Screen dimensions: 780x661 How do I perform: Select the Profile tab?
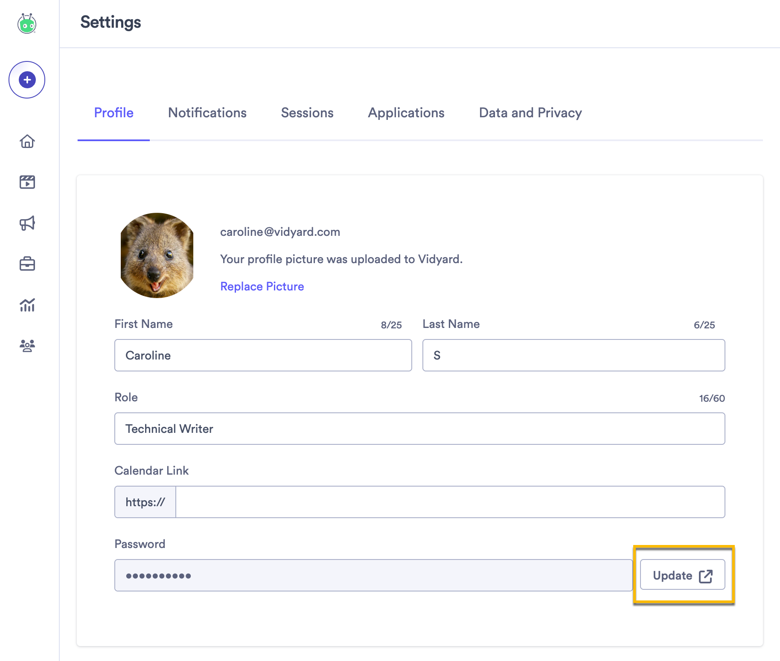(x=114, y=113)
